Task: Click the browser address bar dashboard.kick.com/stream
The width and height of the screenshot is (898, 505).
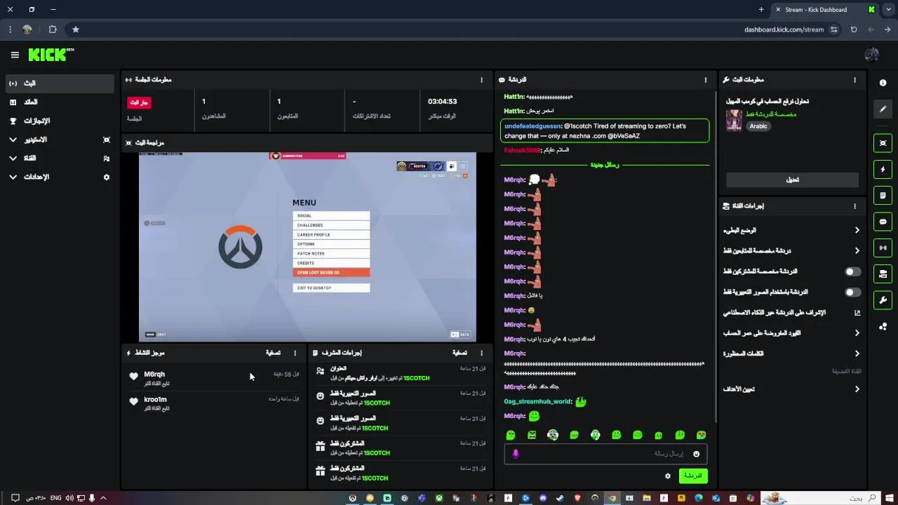Action: 784,29
